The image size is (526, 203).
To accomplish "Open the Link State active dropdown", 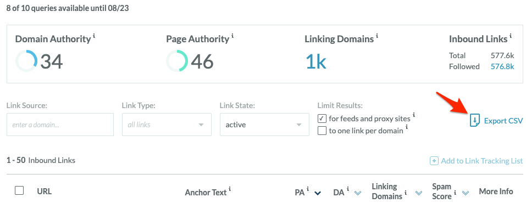I will (x=265, y=125).
